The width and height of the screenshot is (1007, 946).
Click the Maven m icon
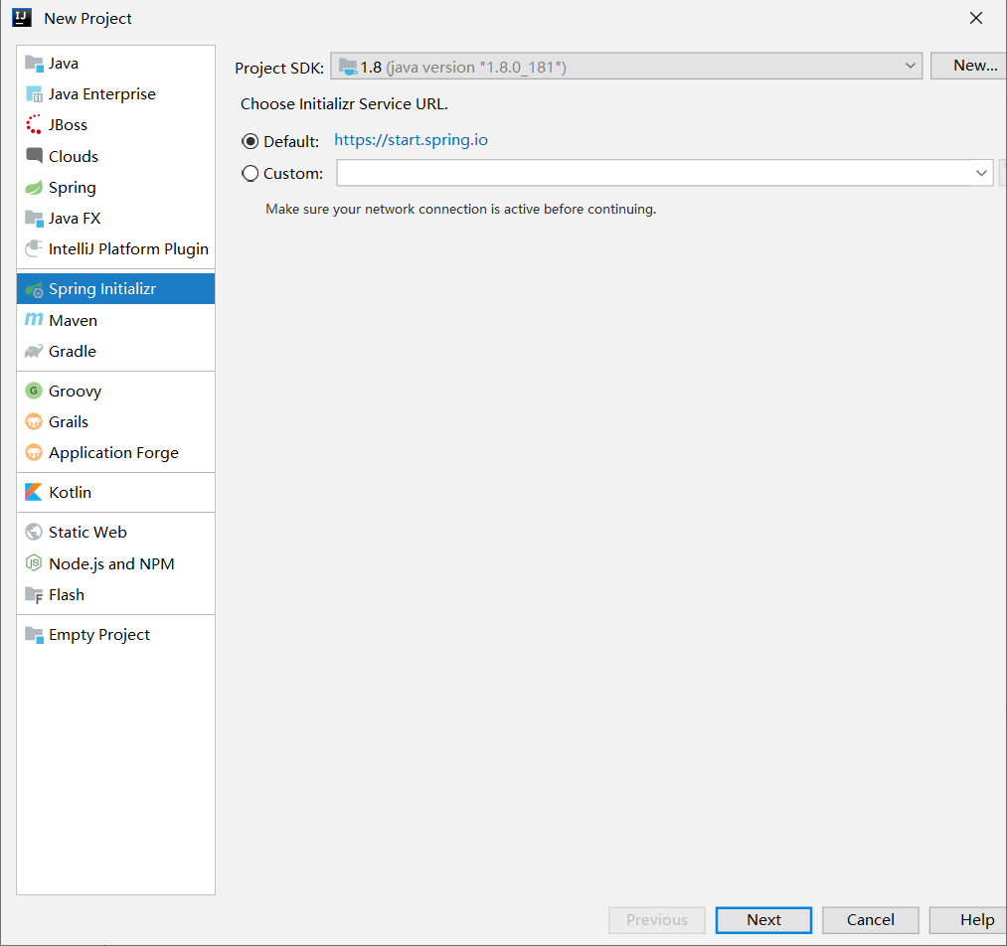[34, 320]
